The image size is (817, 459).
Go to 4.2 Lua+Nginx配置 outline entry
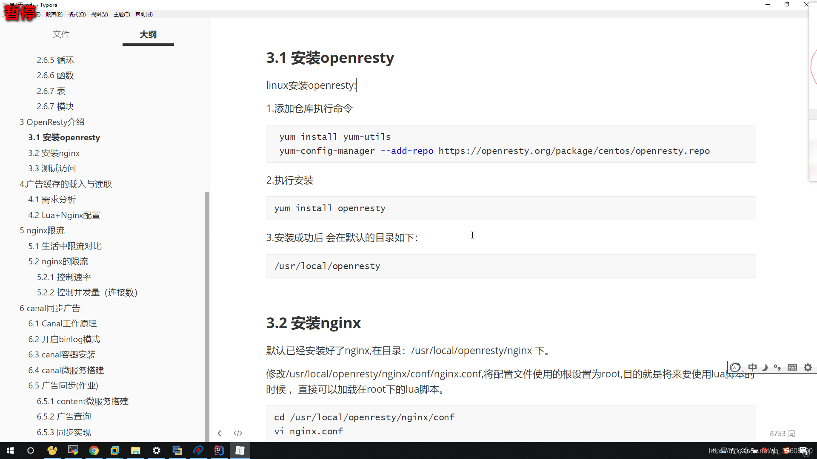[x=64, y=215]
